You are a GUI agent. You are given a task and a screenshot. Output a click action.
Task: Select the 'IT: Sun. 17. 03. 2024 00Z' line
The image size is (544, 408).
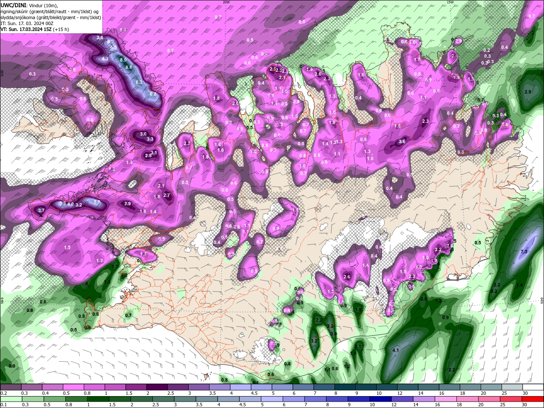pyautogui.click(x=27, y=23)
